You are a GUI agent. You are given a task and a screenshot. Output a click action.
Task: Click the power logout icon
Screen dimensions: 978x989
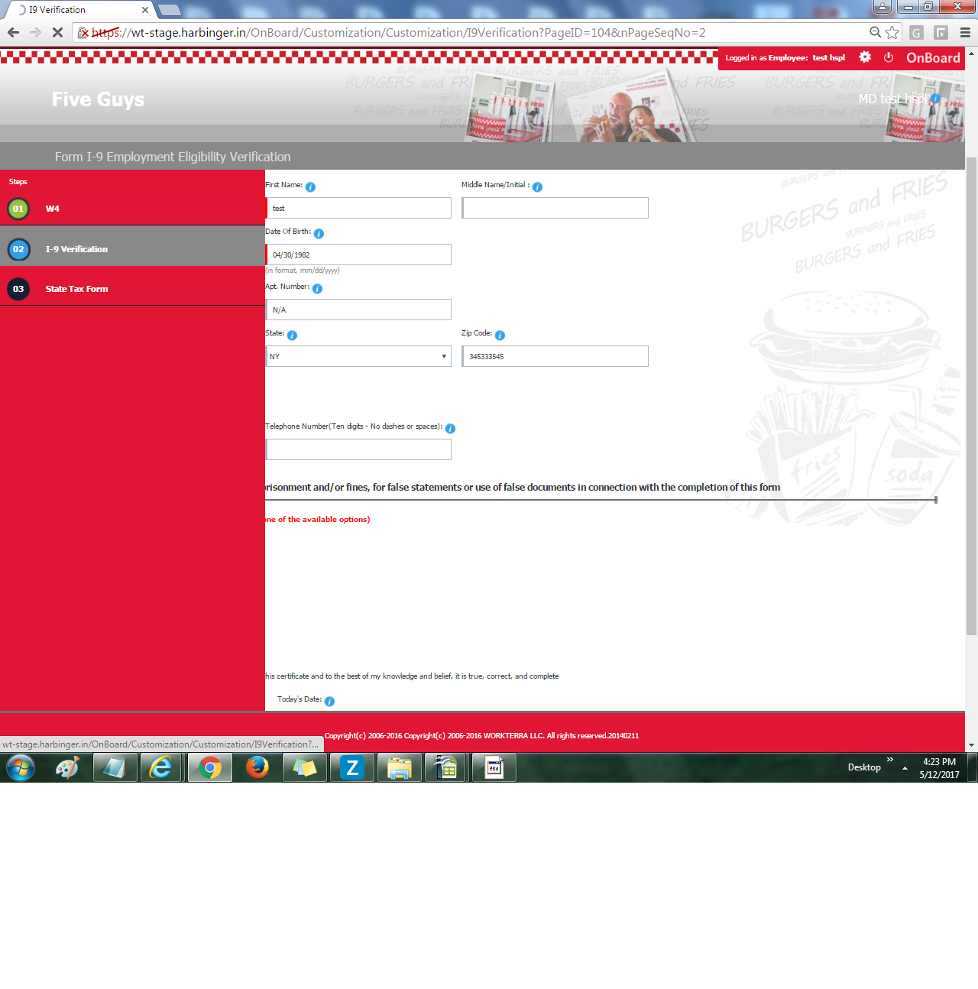tap(889, 57)
